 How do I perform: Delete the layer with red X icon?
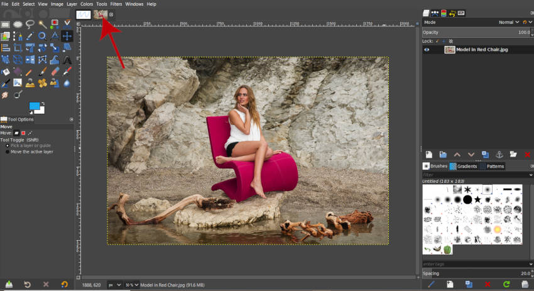[x=527, y=154]
